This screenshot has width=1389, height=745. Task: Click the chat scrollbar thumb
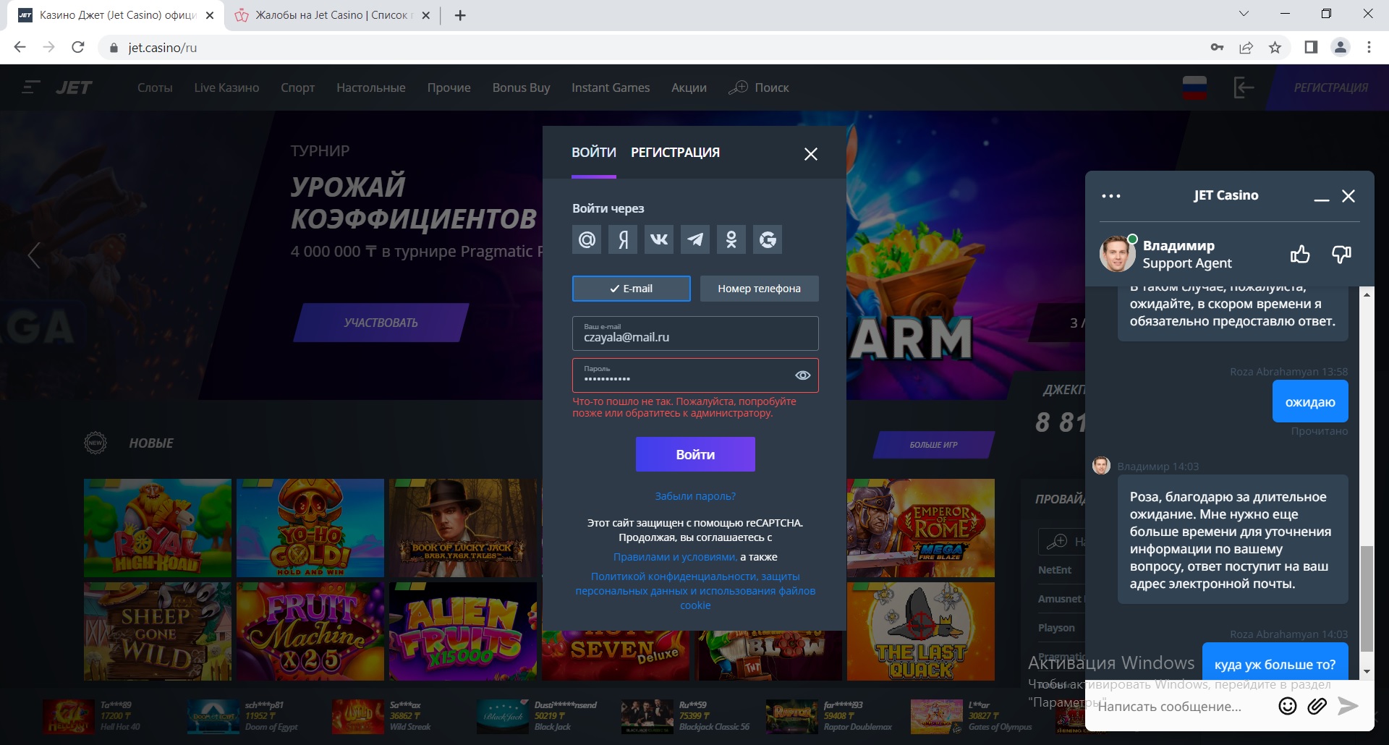1367,599
